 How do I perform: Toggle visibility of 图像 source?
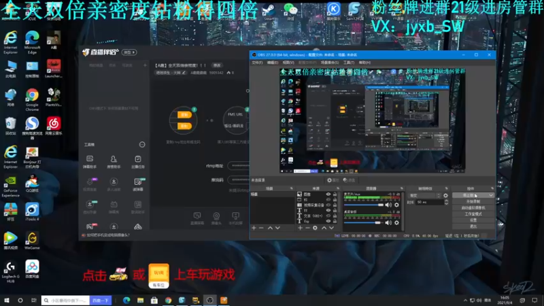tap(328, 194)
